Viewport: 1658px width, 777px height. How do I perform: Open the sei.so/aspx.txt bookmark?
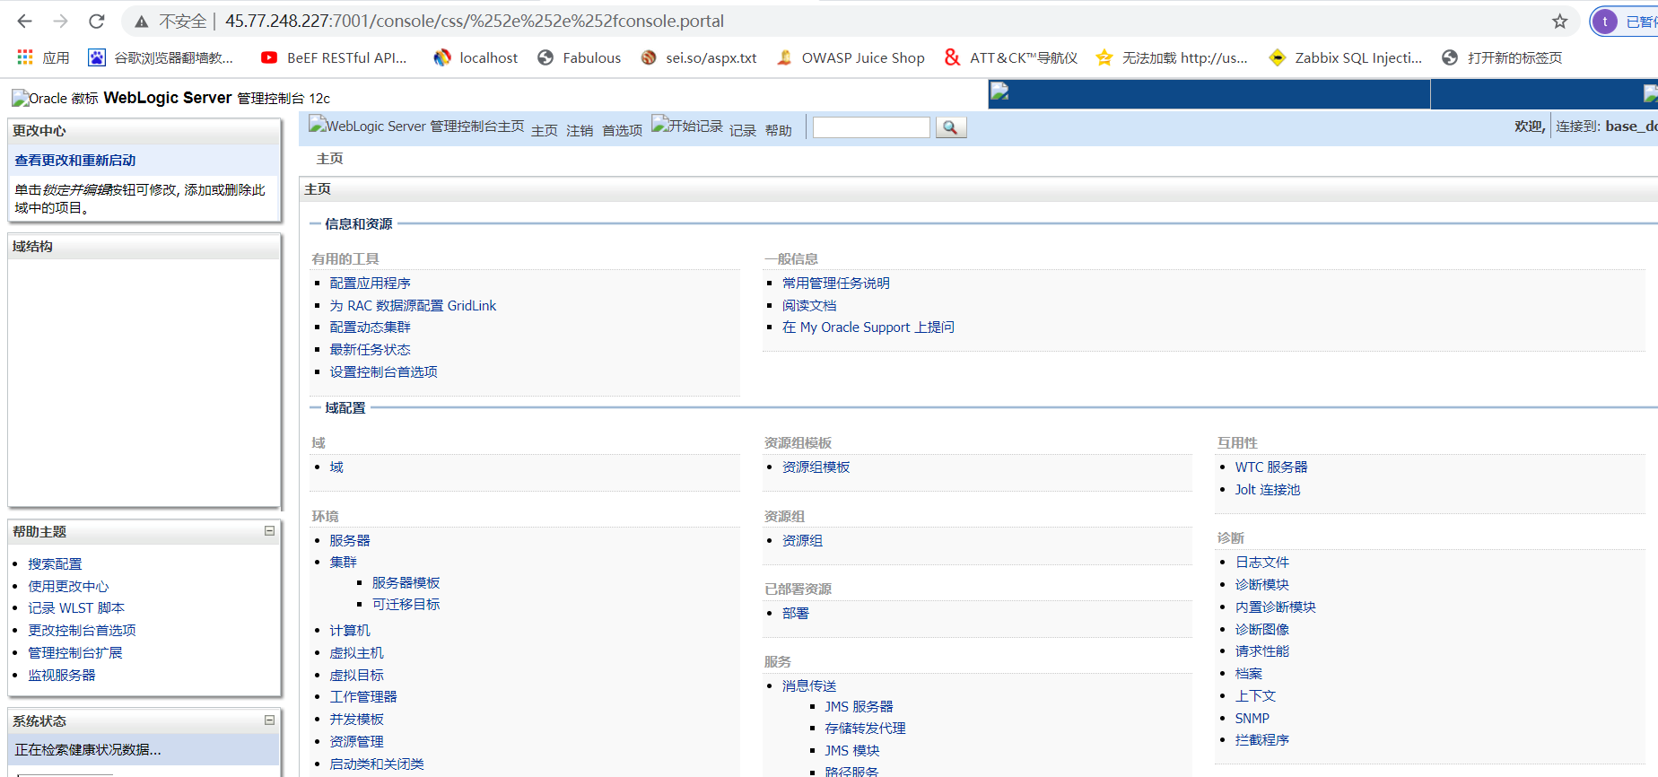coord(699,57)
